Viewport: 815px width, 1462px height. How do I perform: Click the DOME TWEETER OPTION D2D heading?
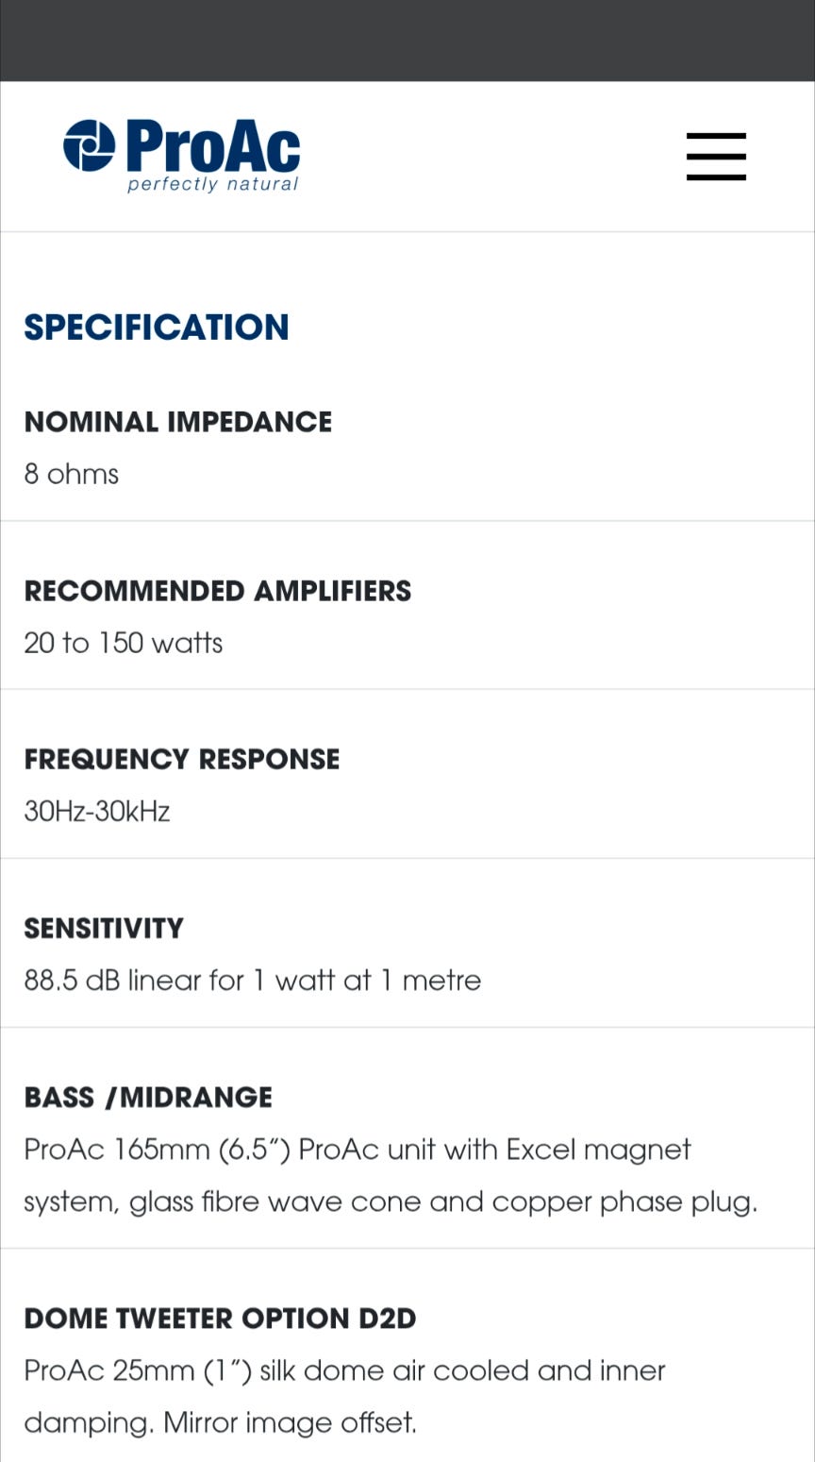[220, 1319]
